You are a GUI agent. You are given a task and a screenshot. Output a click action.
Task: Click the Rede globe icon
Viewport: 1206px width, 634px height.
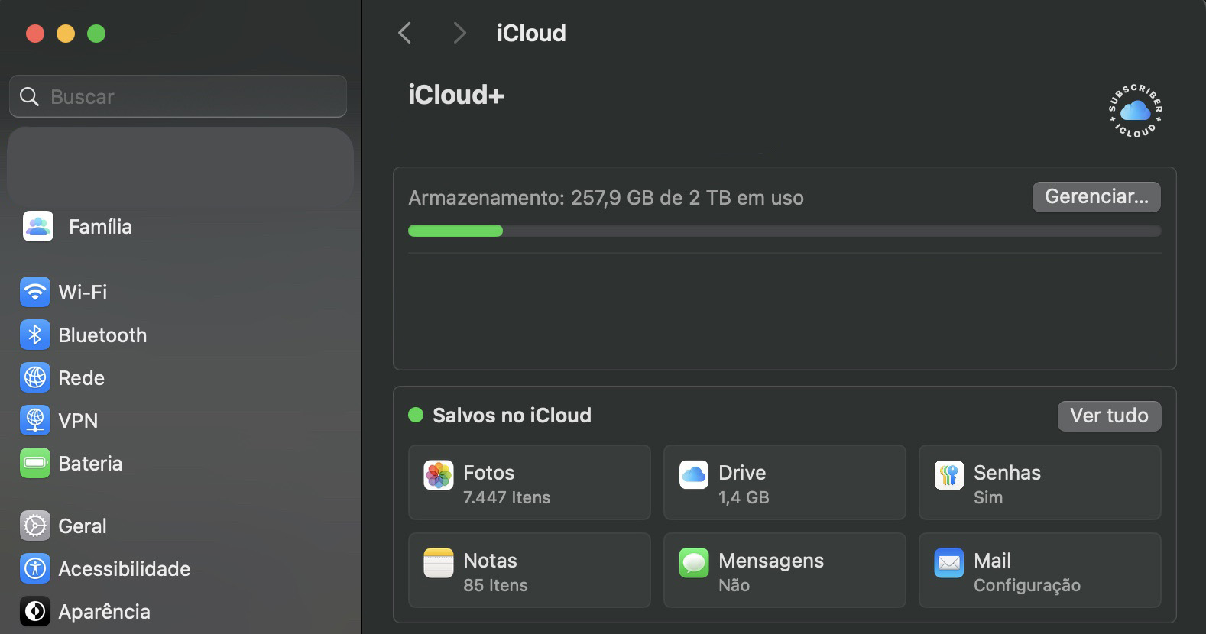(x=34, y=377)
